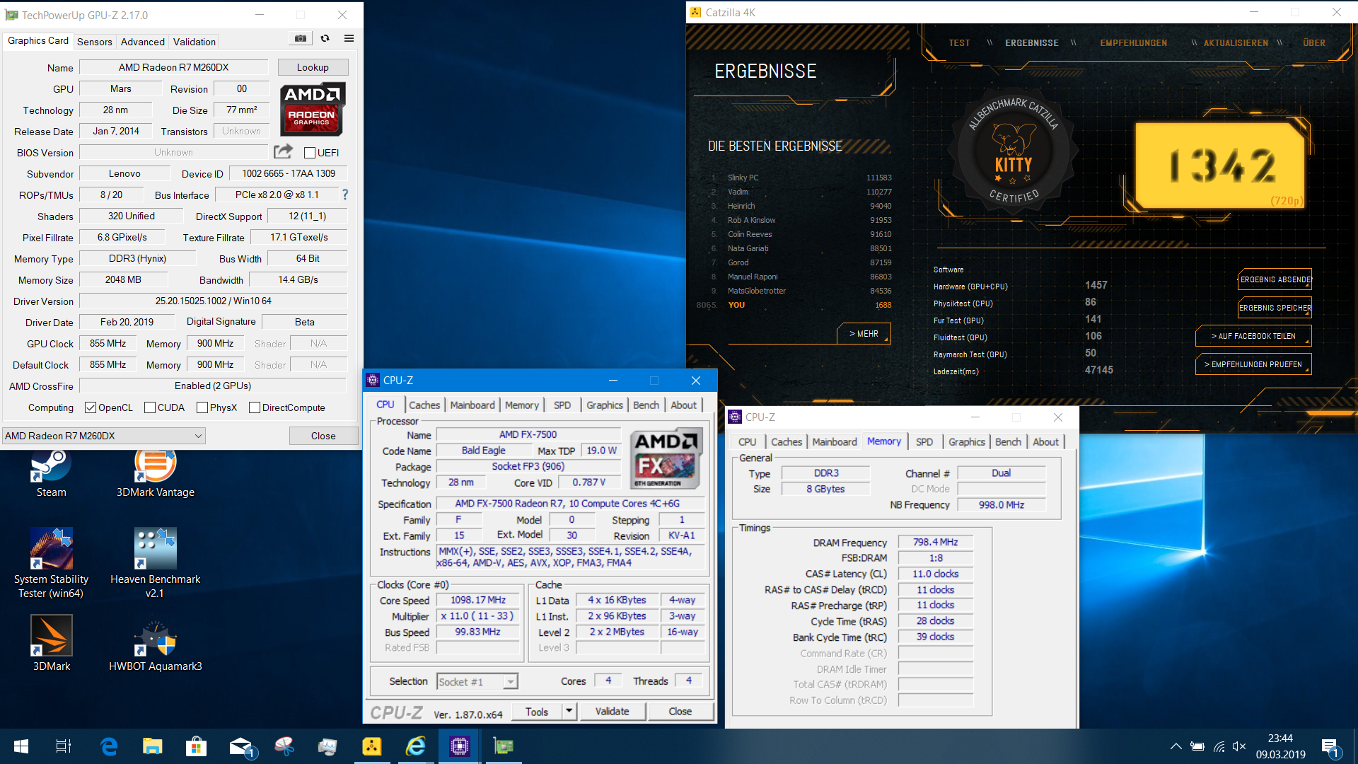Click Bus Interface question mark help icon

[x=345, y=195]
